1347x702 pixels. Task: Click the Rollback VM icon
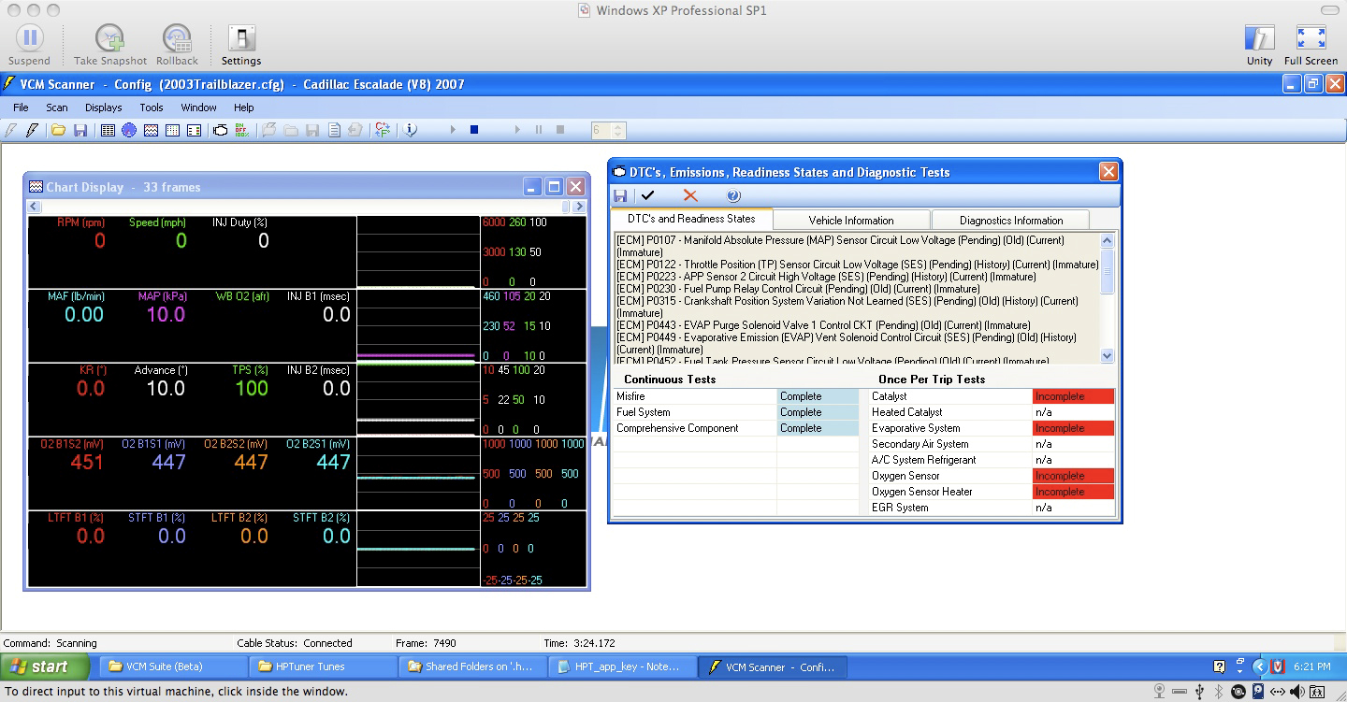point(177,44)
